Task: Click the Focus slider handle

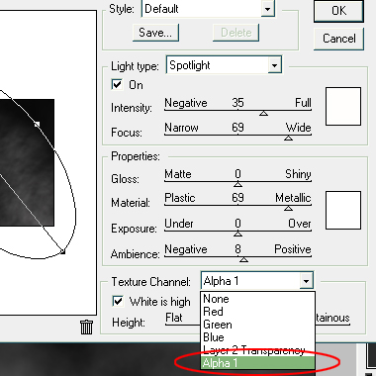Action: coord(288,138)
